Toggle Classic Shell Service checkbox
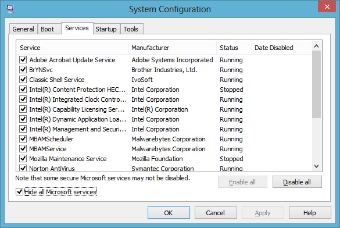 coord(23,80)
